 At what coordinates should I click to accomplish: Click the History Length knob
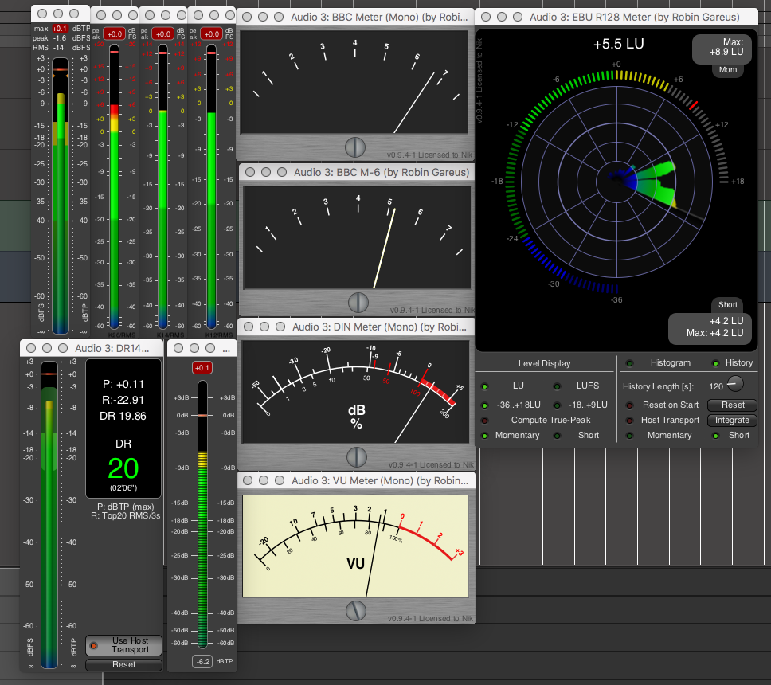pyautogui.click(x=734, y=384)
